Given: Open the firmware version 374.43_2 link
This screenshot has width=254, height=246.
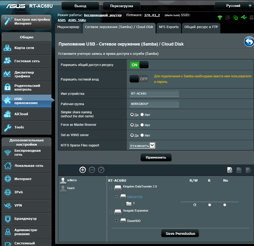Looking at the screenshot, I should point(152,15).
